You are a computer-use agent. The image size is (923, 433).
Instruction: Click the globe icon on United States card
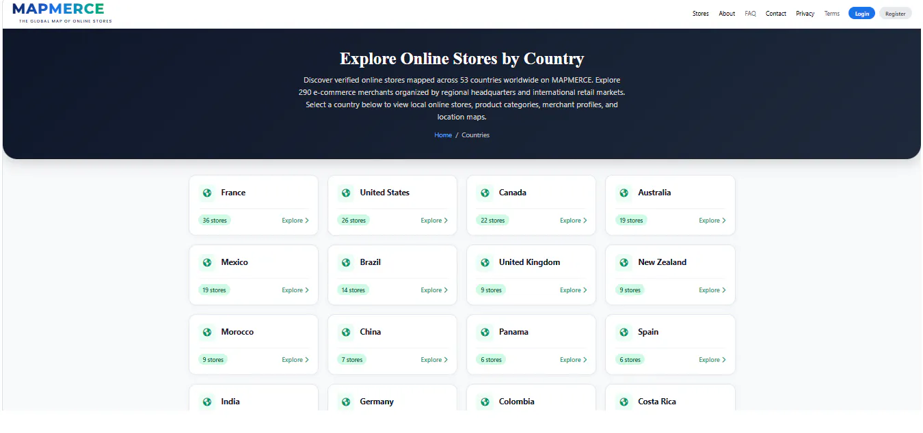pos(346,193)
